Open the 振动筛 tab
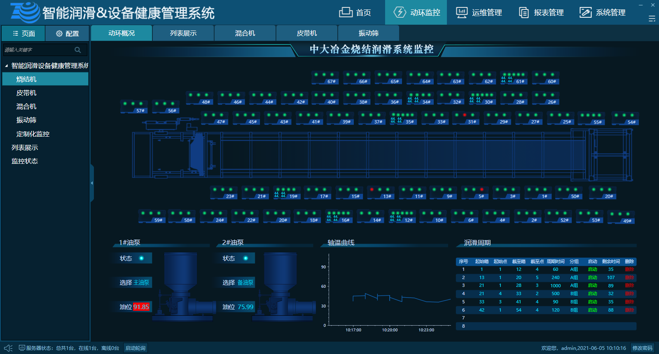This screenshot has height=354, width=659. click(369, 33)
